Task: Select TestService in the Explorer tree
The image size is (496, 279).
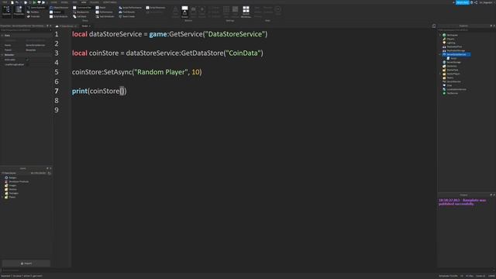Action: coord(450,93)
